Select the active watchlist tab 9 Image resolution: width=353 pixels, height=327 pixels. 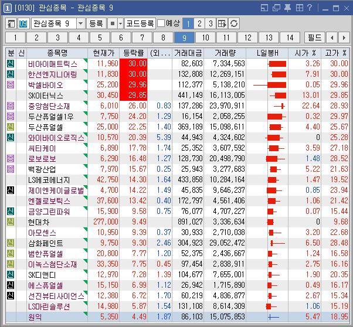(x=184, y=38)
